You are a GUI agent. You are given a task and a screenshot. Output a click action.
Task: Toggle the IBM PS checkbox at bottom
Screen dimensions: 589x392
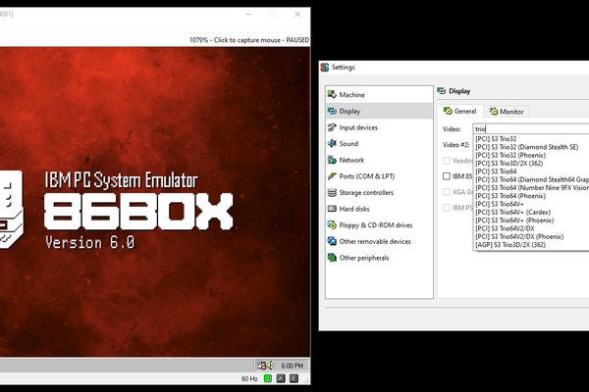[447, 208]
